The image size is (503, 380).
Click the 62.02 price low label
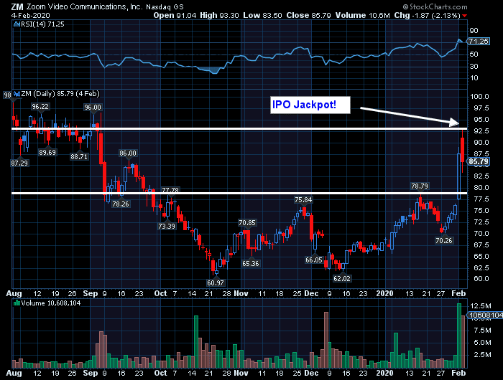click(341, 278)
